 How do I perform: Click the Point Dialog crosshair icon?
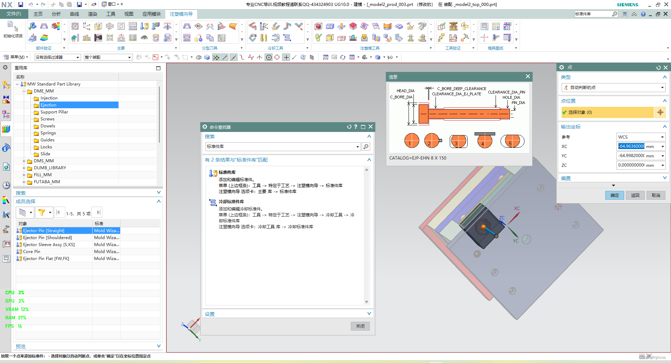point(660,112)
